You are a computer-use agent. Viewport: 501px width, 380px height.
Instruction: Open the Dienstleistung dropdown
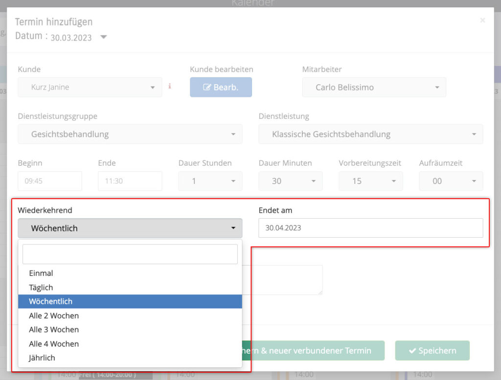370,134
